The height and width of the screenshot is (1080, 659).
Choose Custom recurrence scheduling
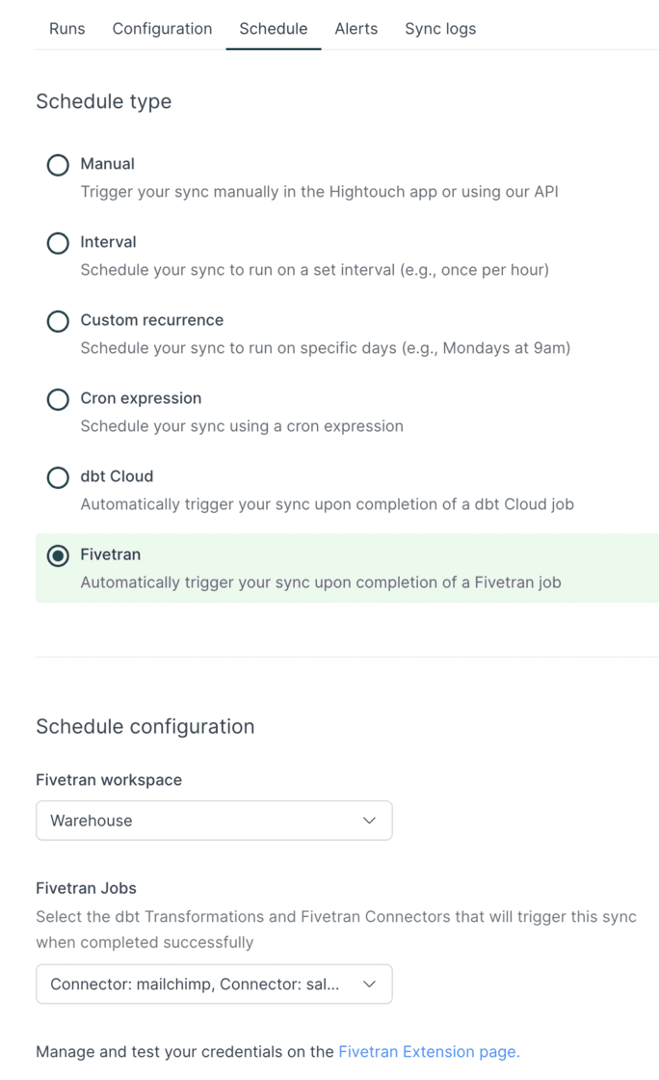tap(57, 321)
